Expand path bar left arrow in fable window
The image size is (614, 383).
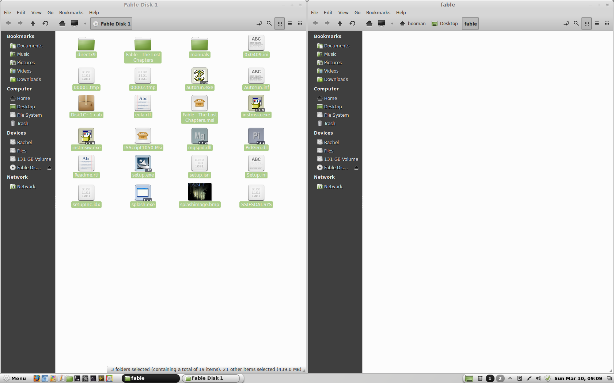(x=392, y=24)
